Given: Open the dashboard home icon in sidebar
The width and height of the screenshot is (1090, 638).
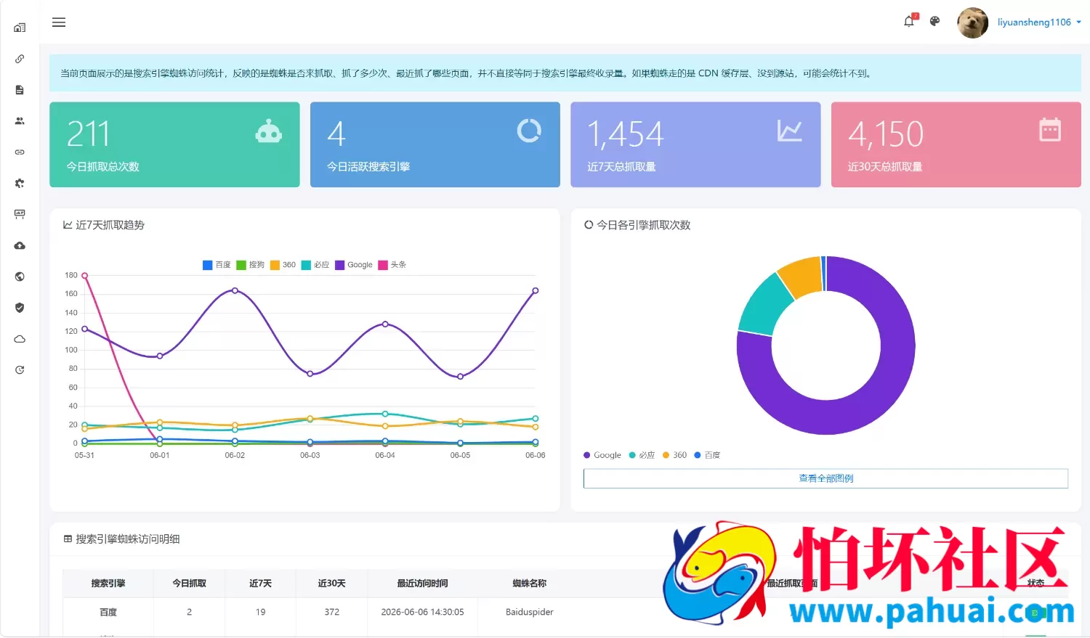Looking at the screenshot, I should click(x=20, y=28).
